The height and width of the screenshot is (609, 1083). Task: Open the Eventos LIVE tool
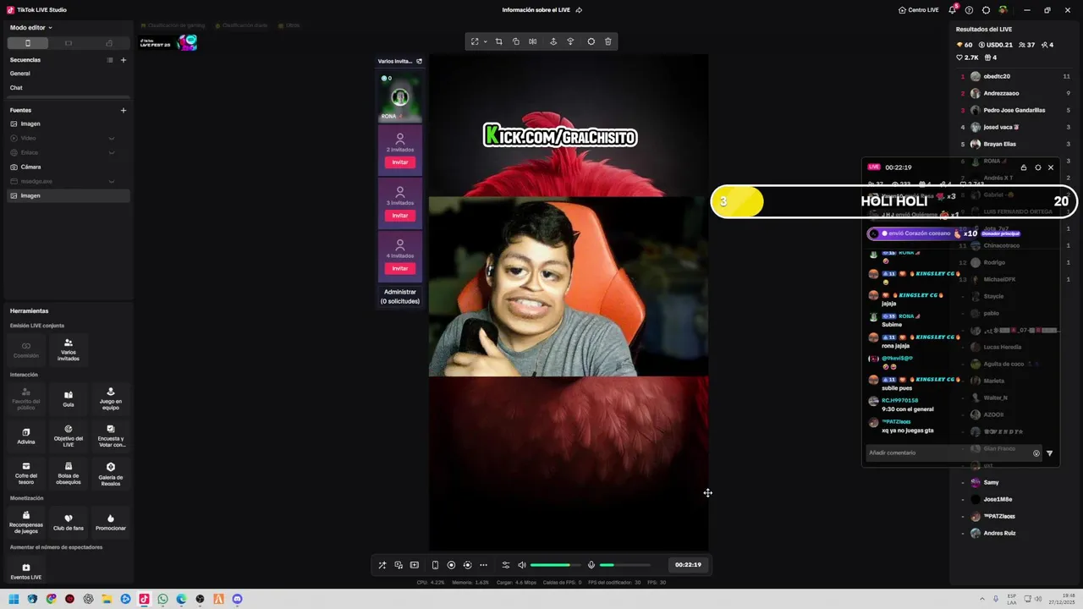coord(26,571)
